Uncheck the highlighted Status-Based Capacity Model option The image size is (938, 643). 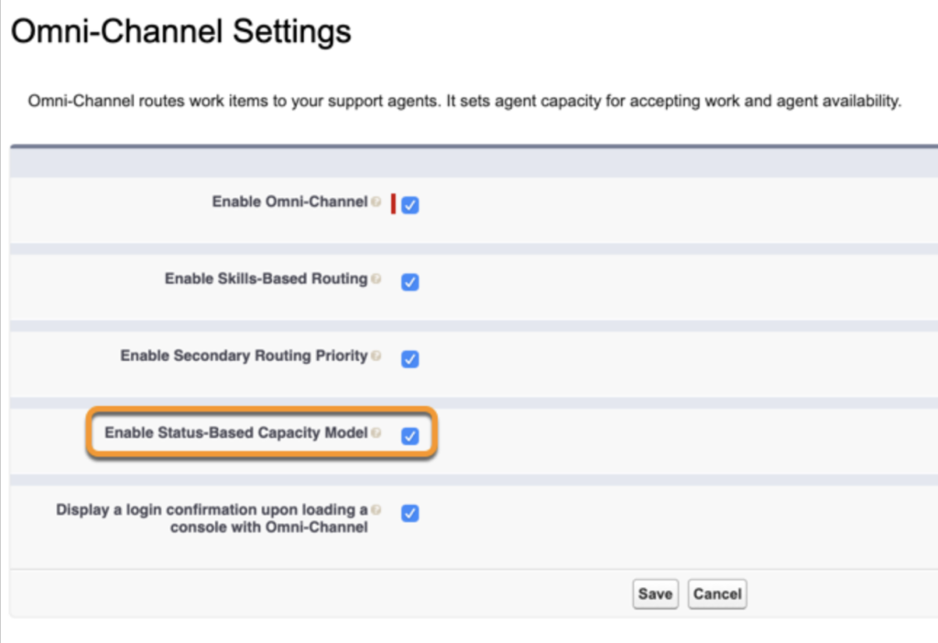tap(409, 435)
